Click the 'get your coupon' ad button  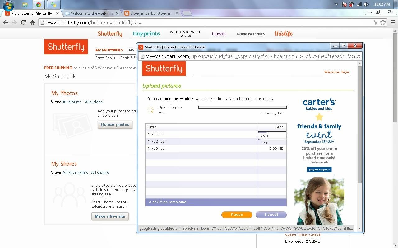click(319, 170)
